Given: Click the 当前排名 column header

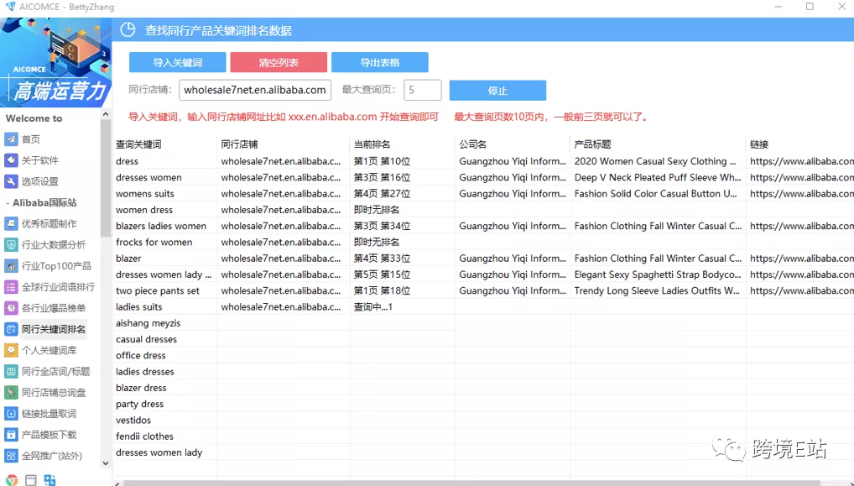Looking at the screenshot, I should click(x=372, y=144).
